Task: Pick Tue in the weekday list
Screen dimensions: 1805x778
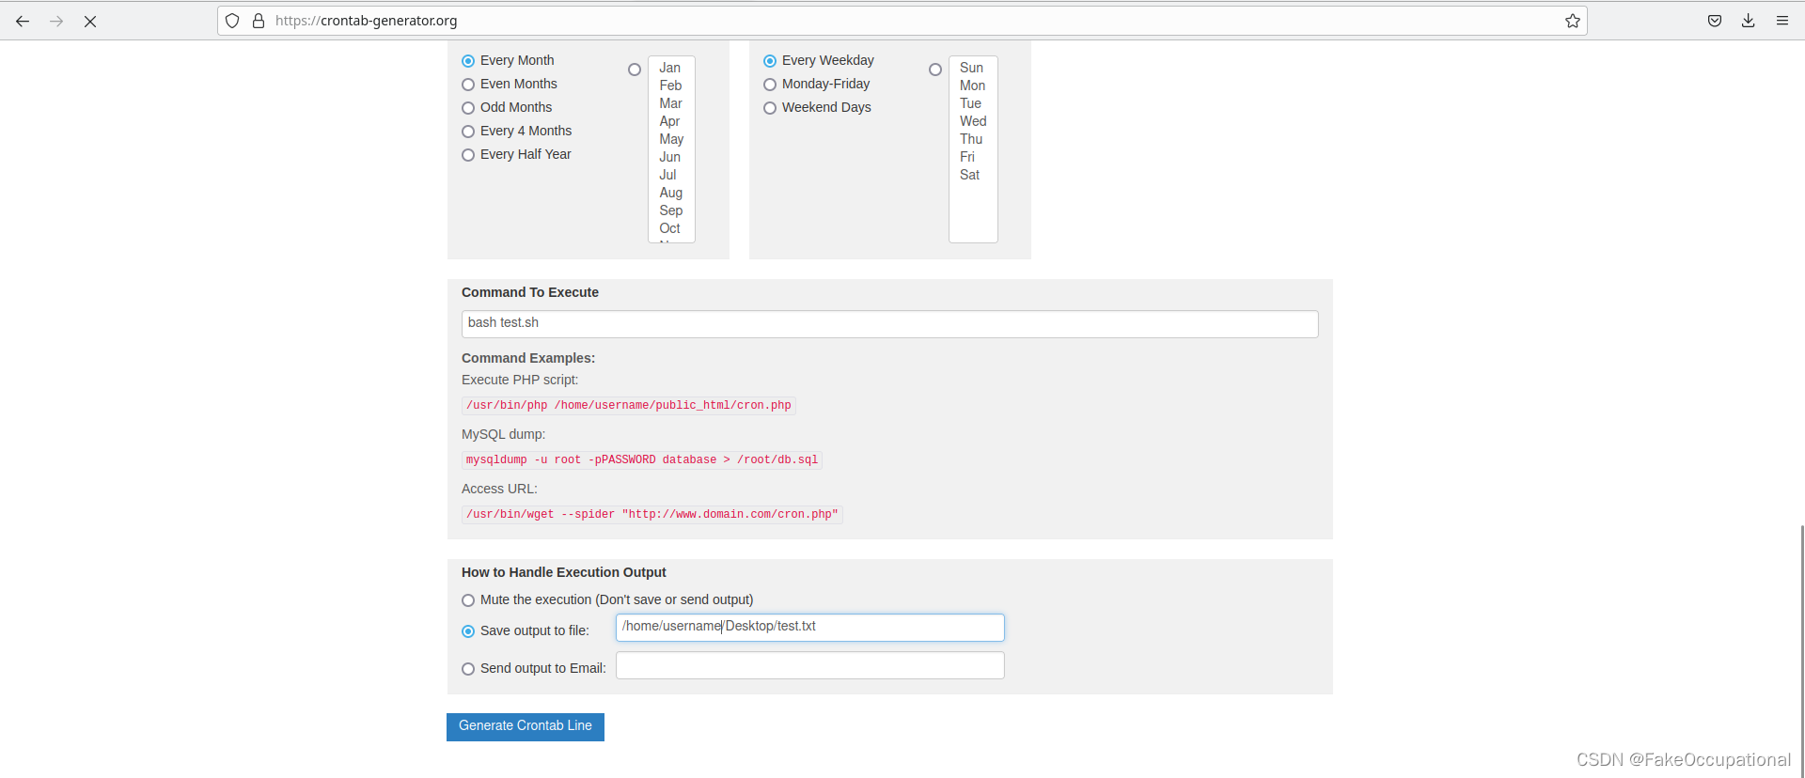Action: [972, 103]
